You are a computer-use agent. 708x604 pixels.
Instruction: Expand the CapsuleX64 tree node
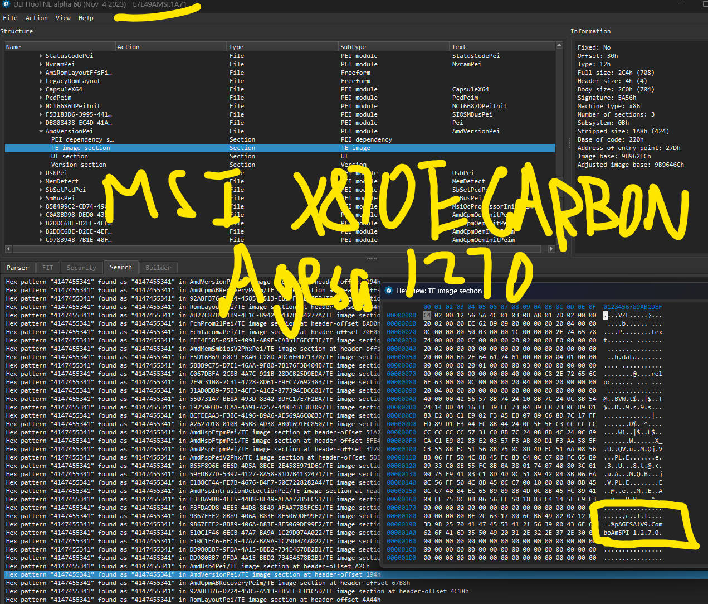tap(41, 89)
